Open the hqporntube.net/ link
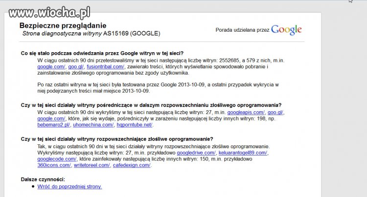367x197 pixels. tap(135, 125)
